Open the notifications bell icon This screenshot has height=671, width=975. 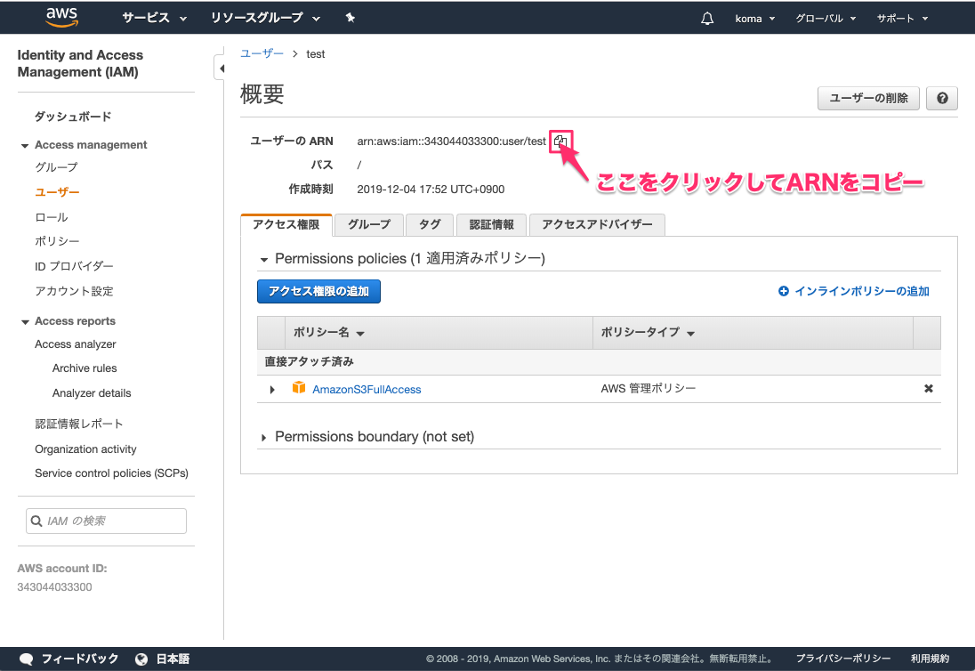(x=706, y=17)
